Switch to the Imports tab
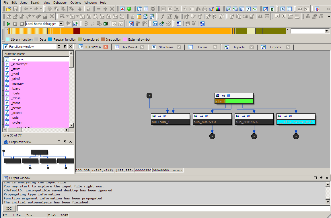 [x=239, y=47]
